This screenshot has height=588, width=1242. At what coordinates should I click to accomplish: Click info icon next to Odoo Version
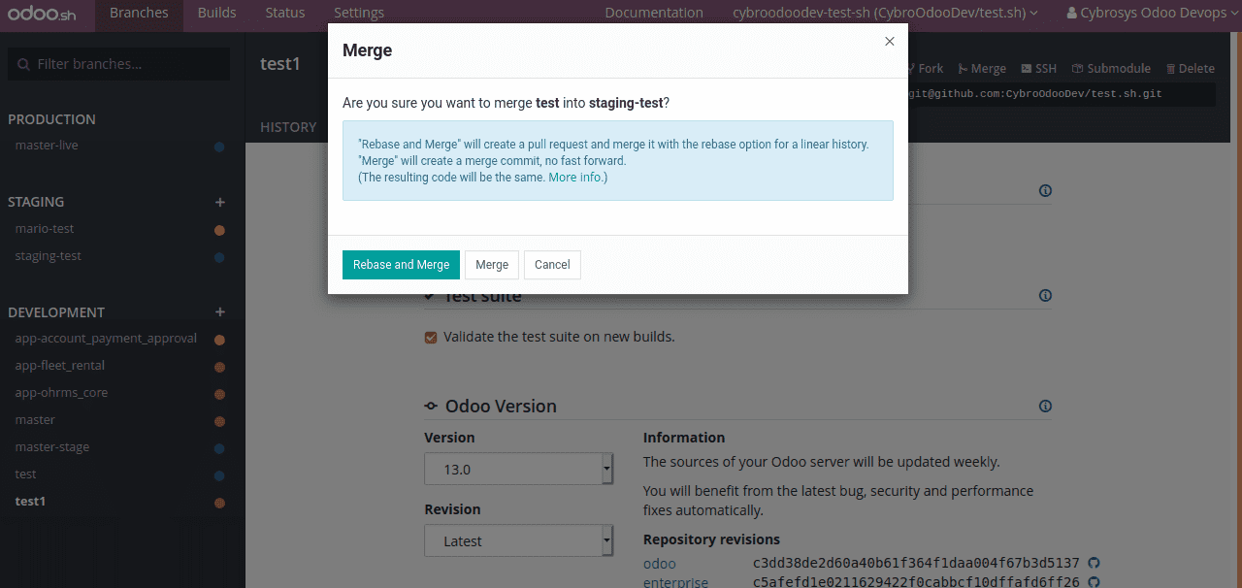pyautogui.click(x=1045, y=406)
